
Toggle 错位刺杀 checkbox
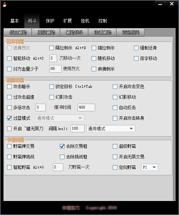[x=94, y=48]
